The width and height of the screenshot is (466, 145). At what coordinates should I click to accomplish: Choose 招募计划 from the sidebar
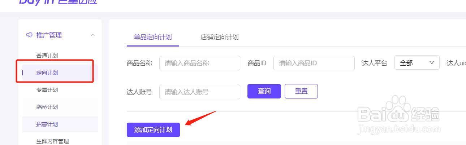[x=47, y=124]
